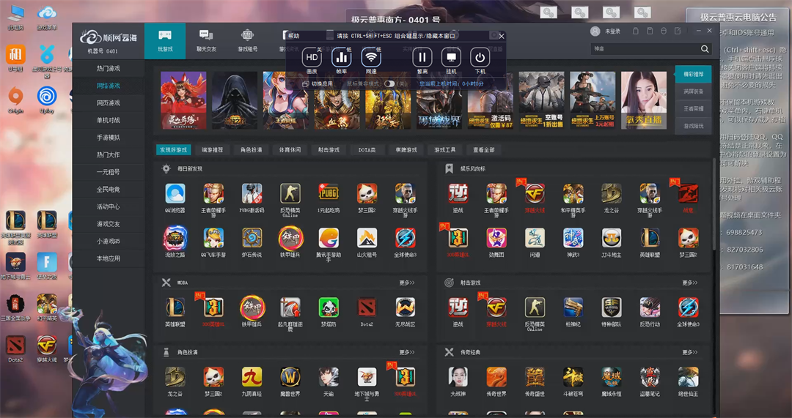Launch QQ飞车手游 icon
Screen dimensions: 792x418
pyautogui.click(x=213, y=238)
